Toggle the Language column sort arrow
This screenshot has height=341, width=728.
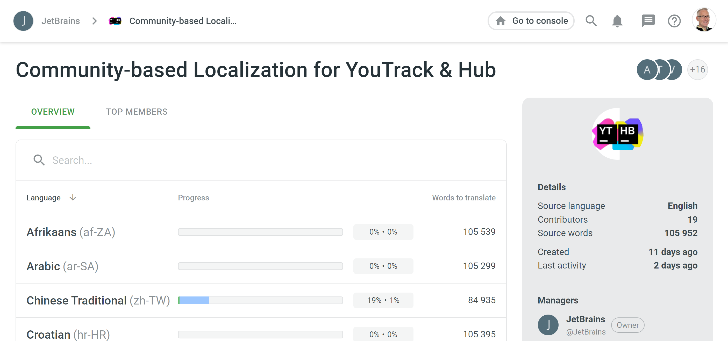pos(73,198)
